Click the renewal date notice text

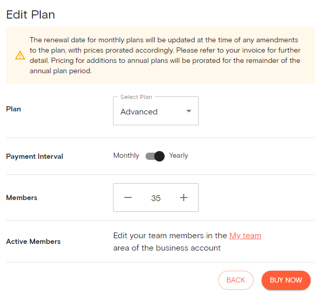164,55
